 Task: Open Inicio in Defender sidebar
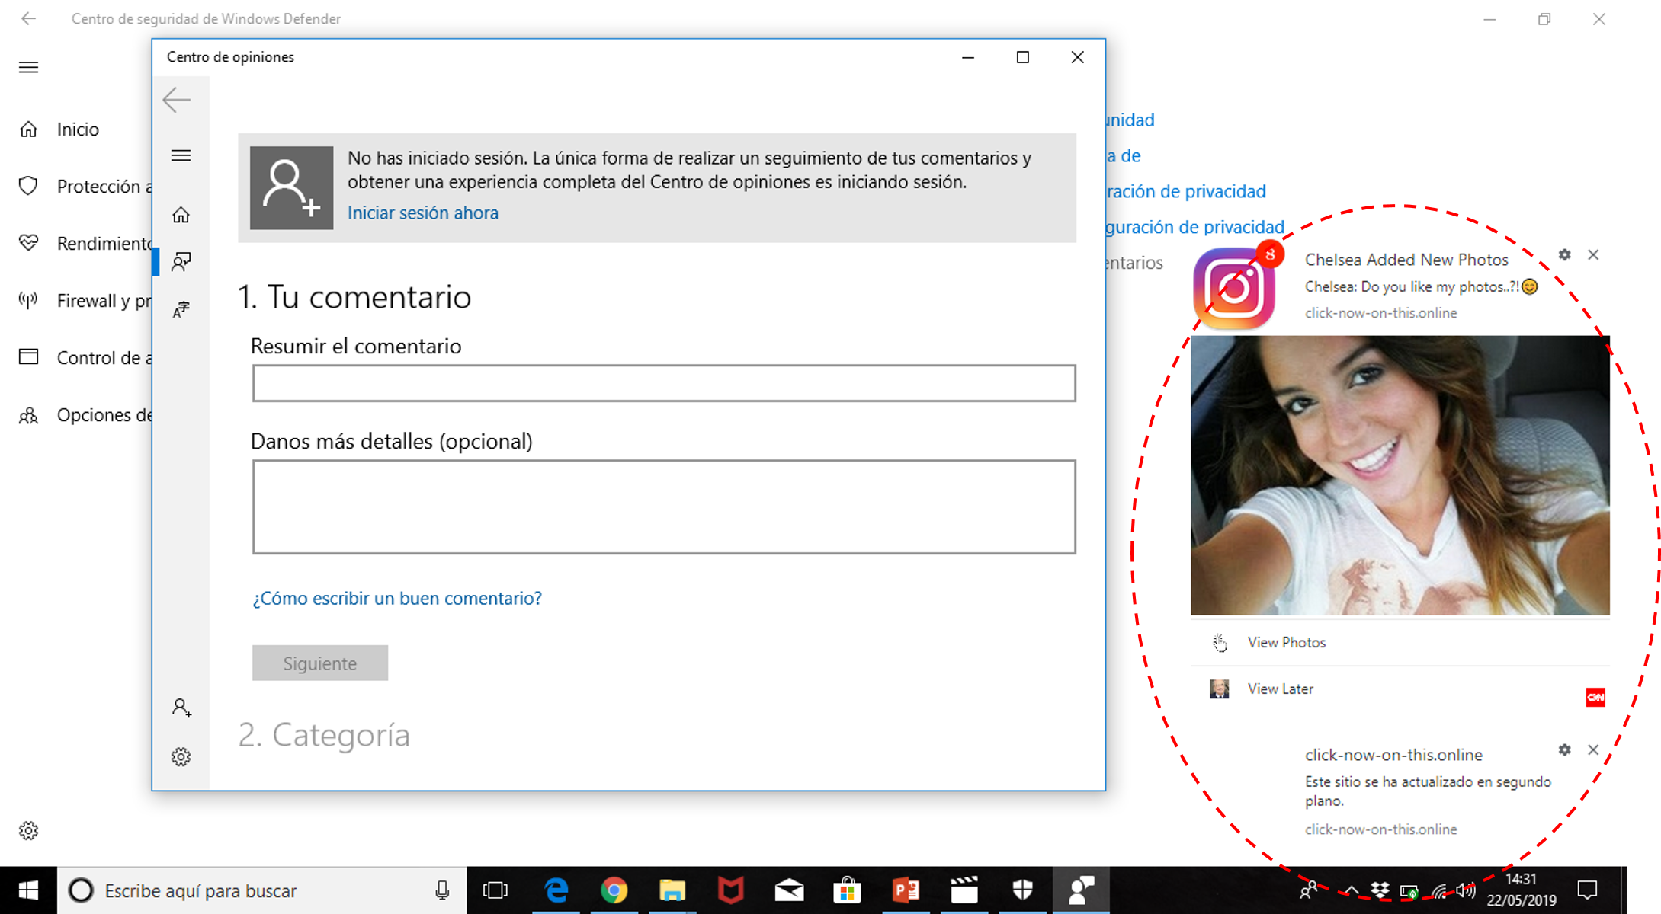coord(77,129)
